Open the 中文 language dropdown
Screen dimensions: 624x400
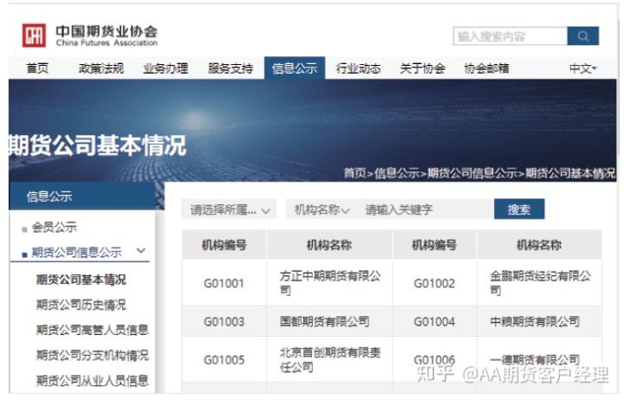pyautogui.click(x=583, y=68)
